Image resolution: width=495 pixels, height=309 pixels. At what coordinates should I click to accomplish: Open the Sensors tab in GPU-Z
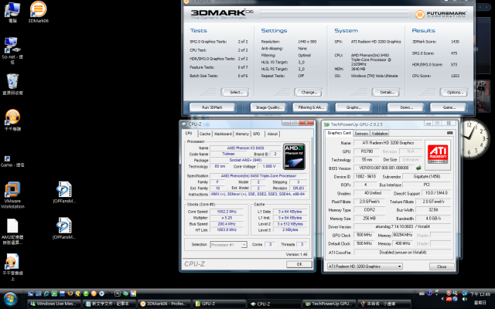[x=361, y=134]
